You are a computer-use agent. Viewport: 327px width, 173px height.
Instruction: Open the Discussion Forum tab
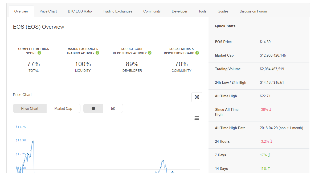point(253,11)
